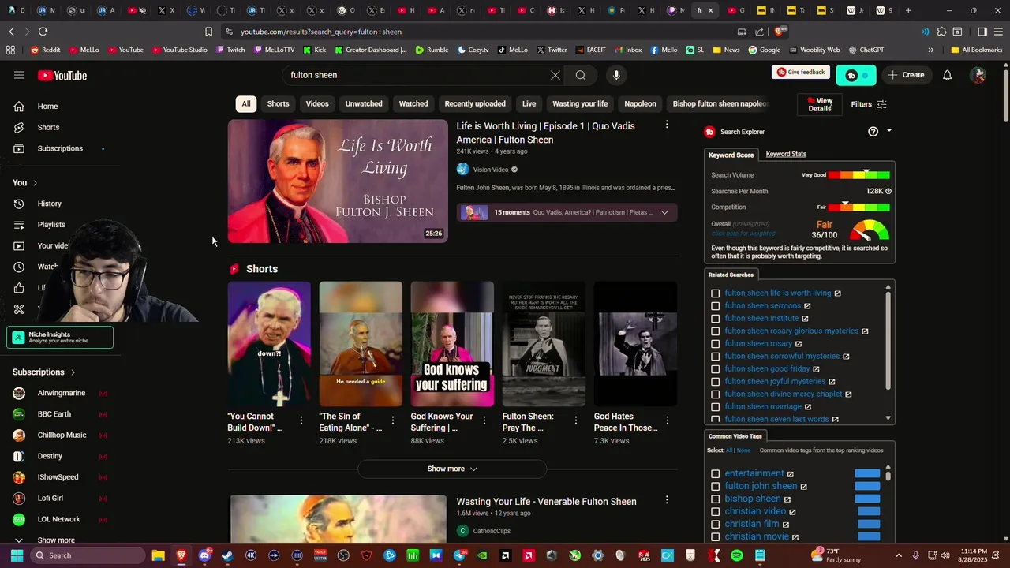This screenshot has height=568, width=1010.
Task: Click the YouTube logo
Action: click(x=62, y=76)
